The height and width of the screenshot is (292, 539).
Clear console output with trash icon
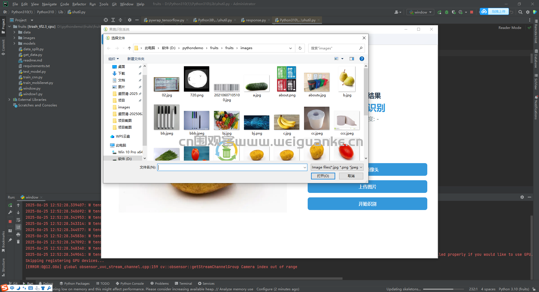click(x=18, y=242)
